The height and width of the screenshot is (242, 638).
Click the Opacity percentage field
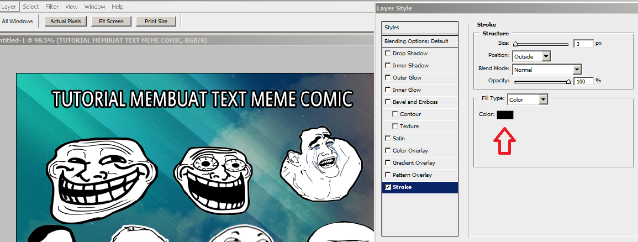coord(583,81)
